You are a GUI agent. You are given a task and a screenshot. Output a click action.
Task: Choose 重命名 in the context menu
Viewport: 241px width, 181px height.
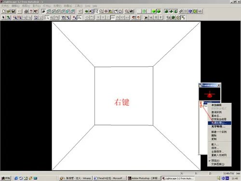coord(219,116)
